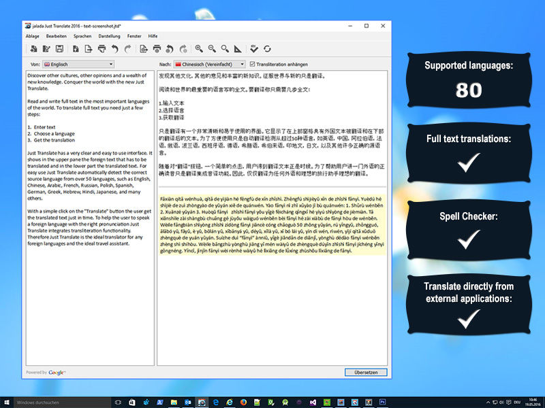Click the Übersetzen button
Image resolution: width=545 pixels, height=408 pixels.
tap(366, 372)
